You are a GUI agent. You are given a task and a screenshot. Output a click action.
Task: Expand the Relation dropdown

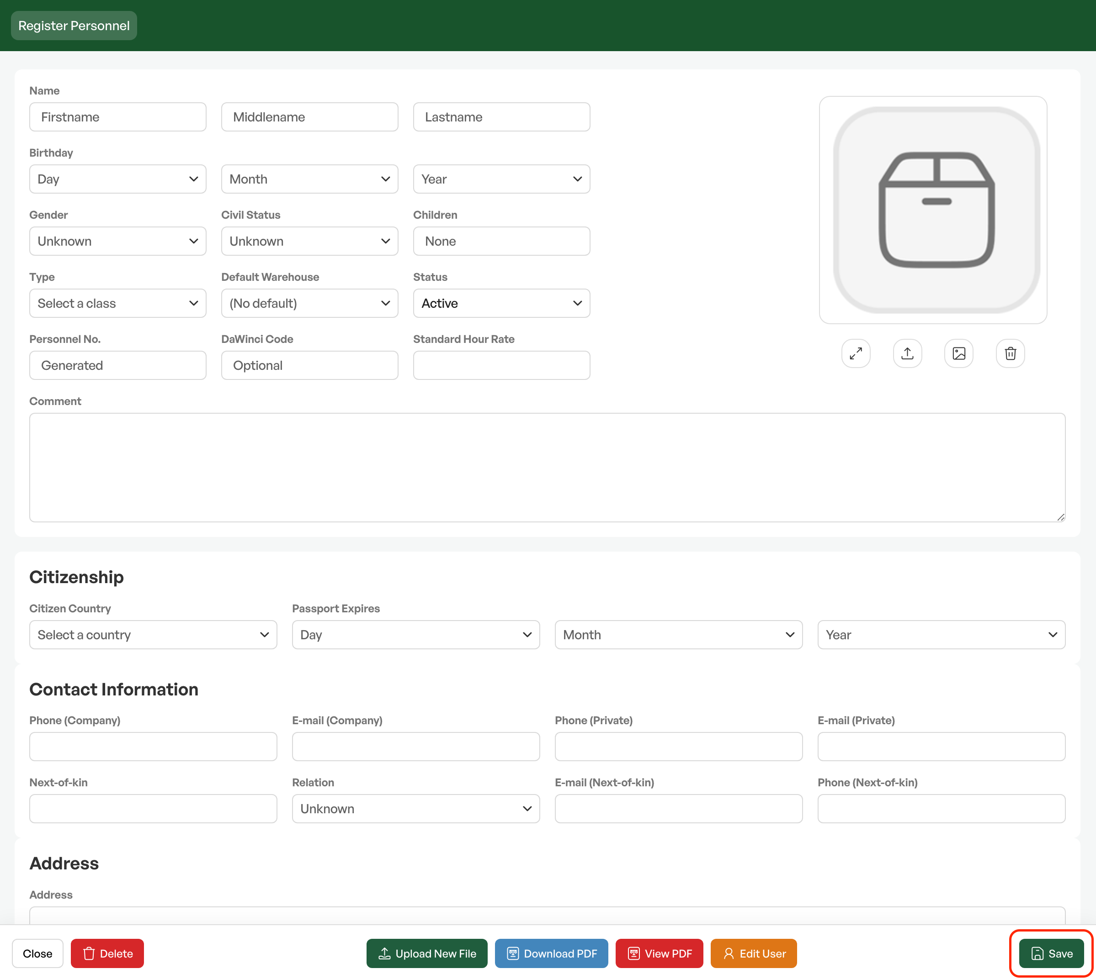[416, 809]
